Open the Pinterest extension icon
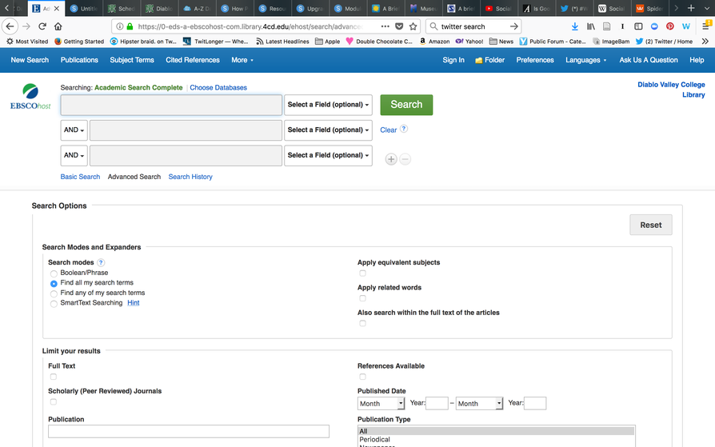 click(x=670, y=26)
